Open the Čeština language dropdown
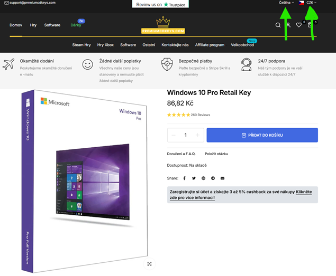Image resolution: width=336 pixels, height=276 pixels. [x=286, y=3]
